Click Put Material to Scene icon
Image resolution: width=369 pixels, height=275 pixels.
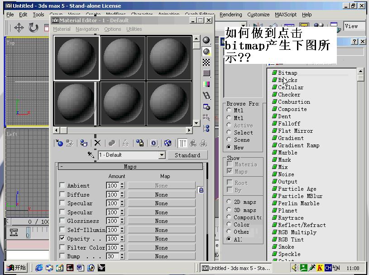point(70,143)
